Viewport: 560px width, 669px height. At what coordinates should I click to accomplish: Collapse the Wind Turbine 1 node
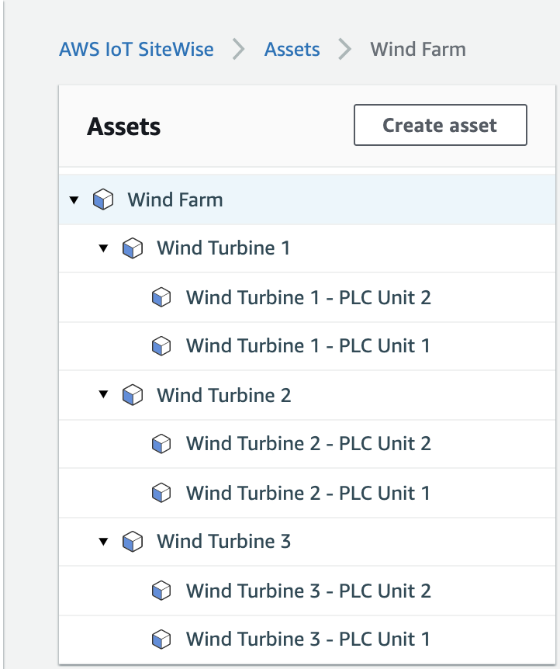pos(104,248)
